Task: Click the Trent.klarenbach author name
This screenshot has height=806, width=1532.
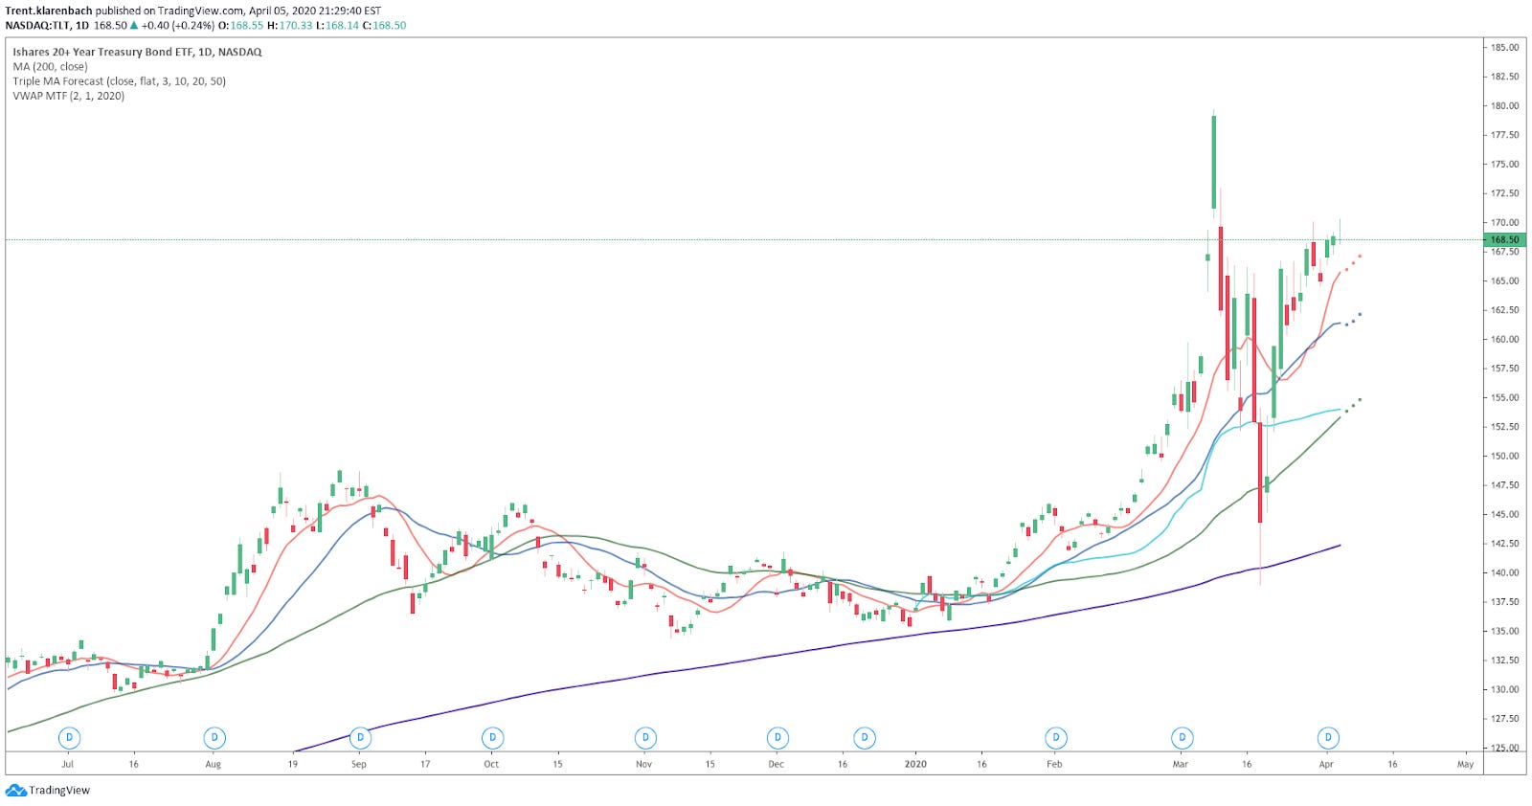Action: pyautogui.click(x=49, y=11)
